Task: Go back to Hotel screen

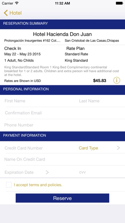Action: (x=13, y=13)
